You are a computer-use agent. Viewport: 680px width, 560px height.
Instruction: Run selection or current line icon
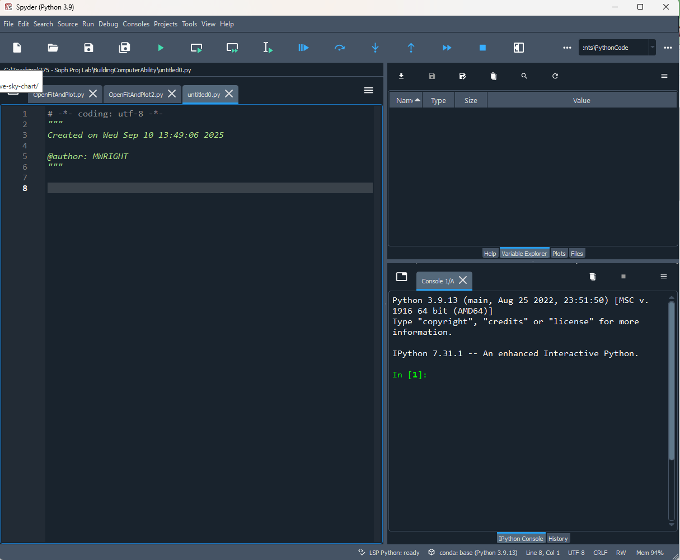268,48
